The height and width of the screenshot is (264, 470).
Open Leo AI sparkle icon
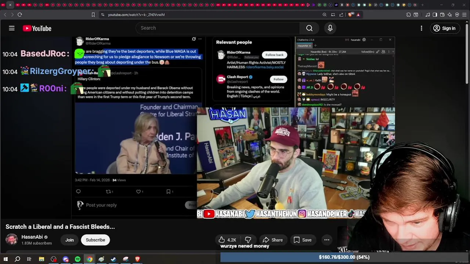(x=450, y=15)
